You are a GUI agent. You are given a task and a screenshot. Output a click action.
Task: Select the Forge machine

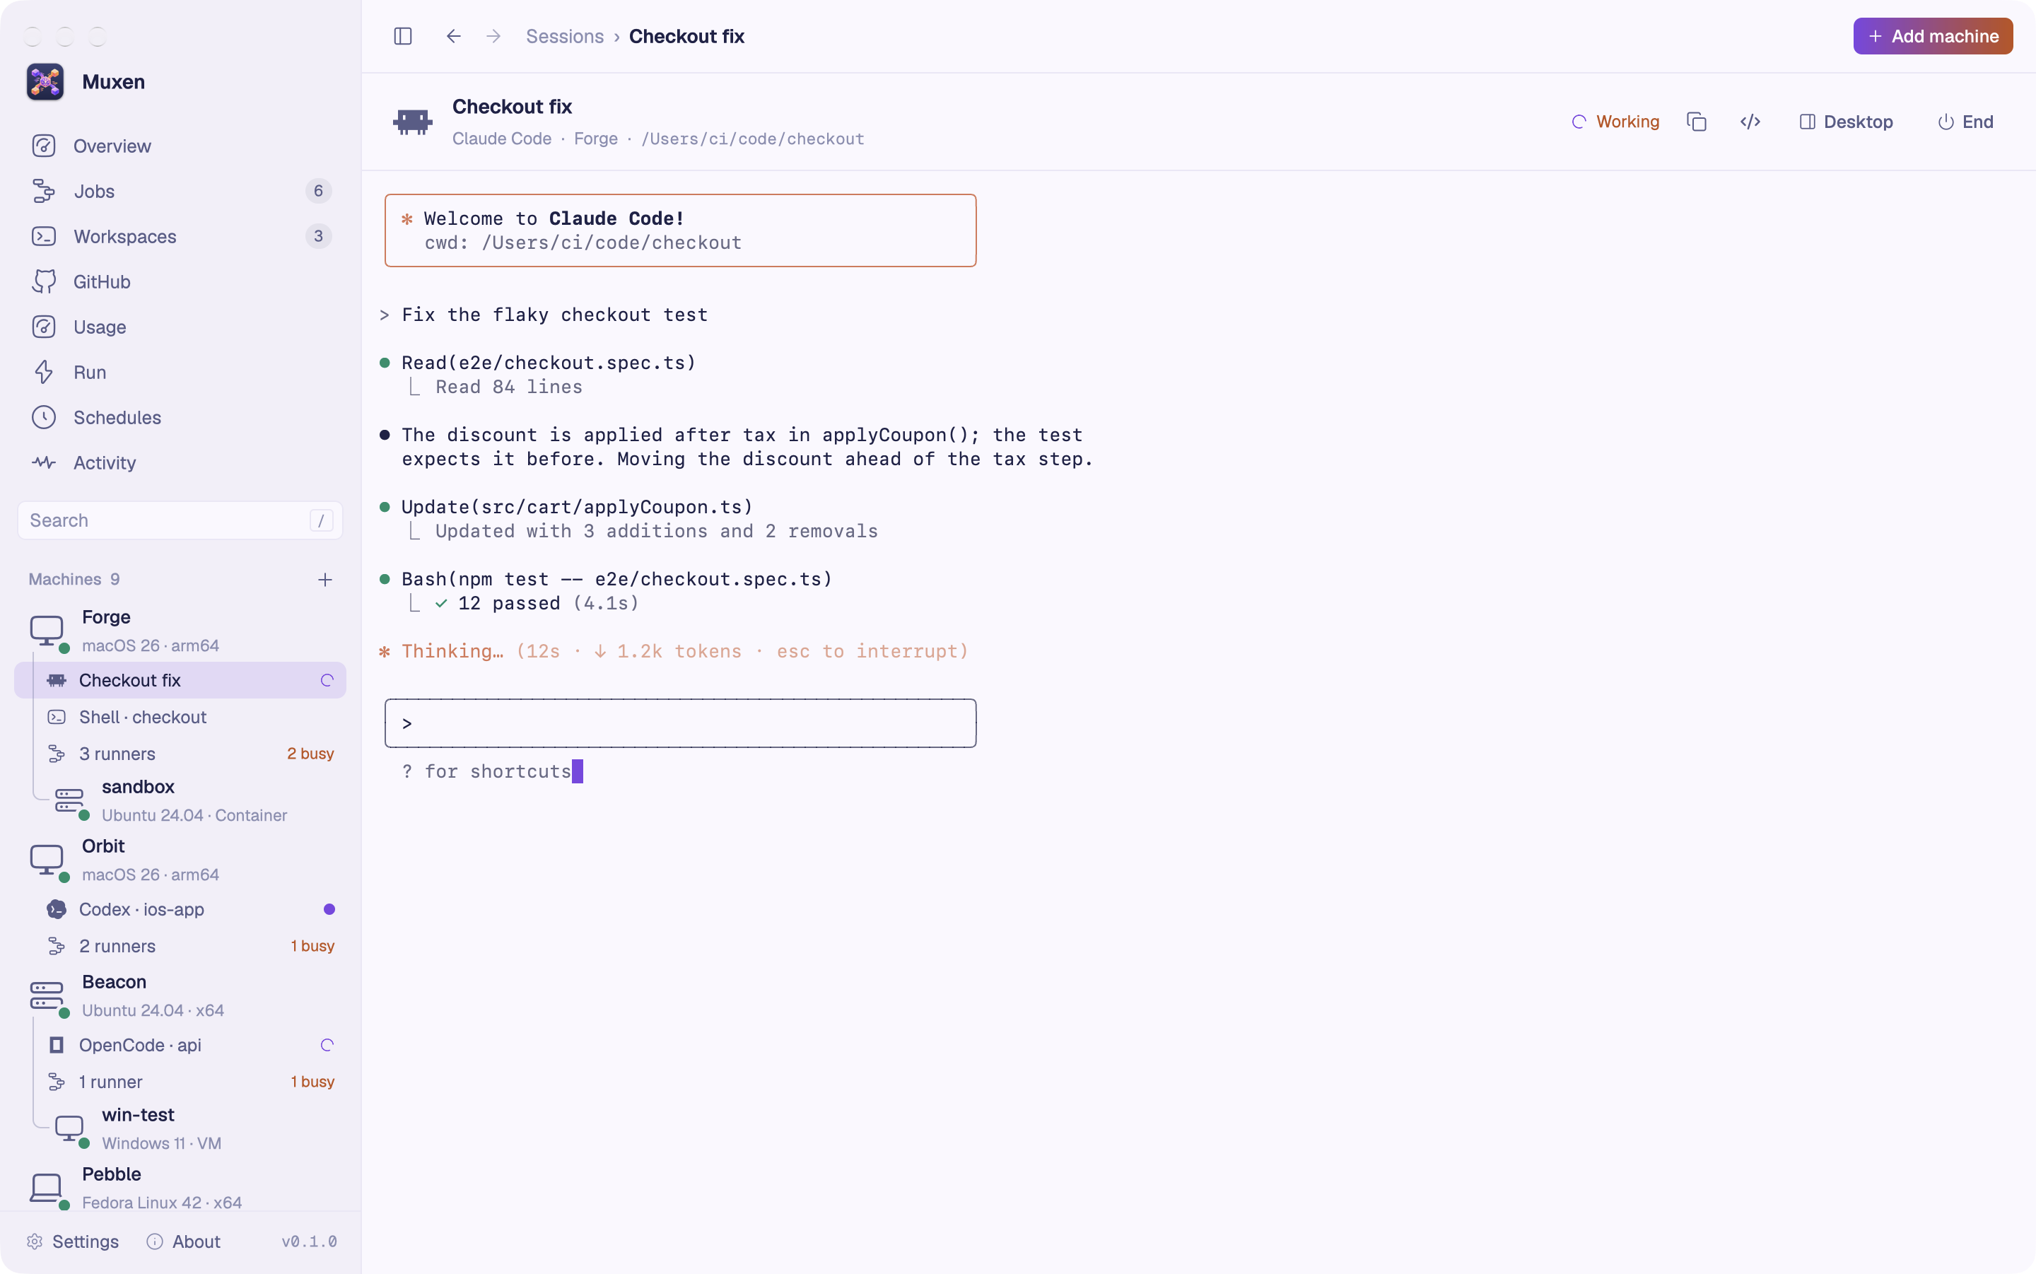[x=180, y=631]
